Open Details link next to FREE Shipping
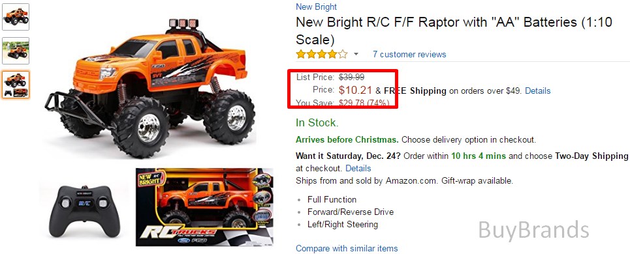This screenshot has height=254, width=630. tap(537, 91)
